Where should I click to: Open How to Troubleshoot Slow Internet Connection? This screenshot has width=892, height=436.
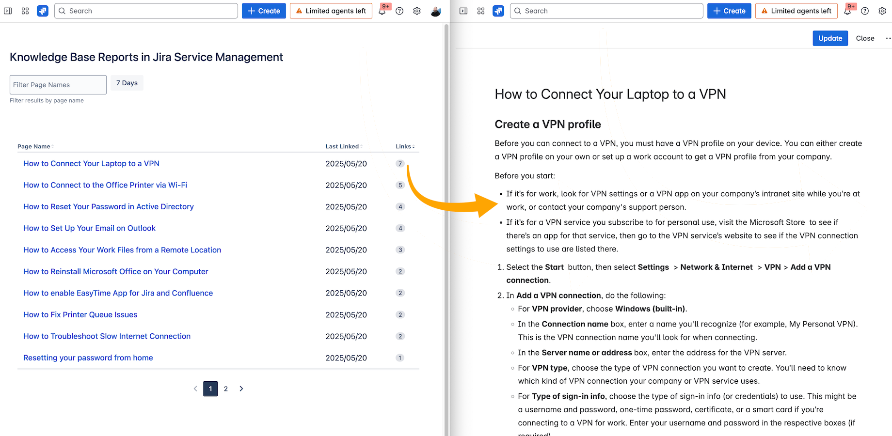(107, 336)
